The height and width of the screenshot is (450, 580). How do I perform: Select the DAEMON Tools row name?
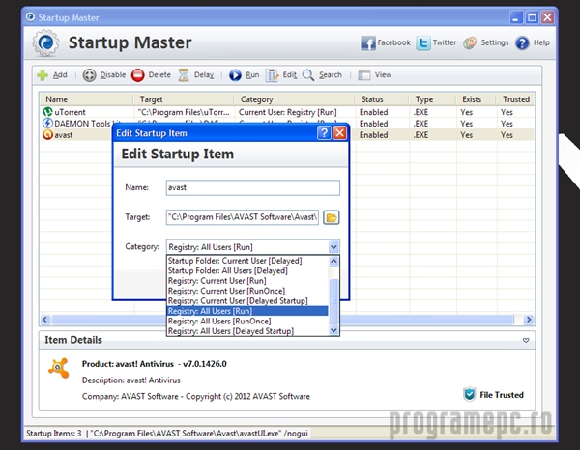[83, 124]
